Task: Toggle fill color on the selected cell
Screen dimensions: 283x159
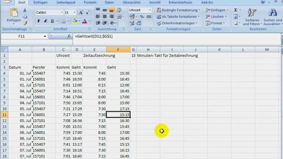Action: tap(75, 21)
